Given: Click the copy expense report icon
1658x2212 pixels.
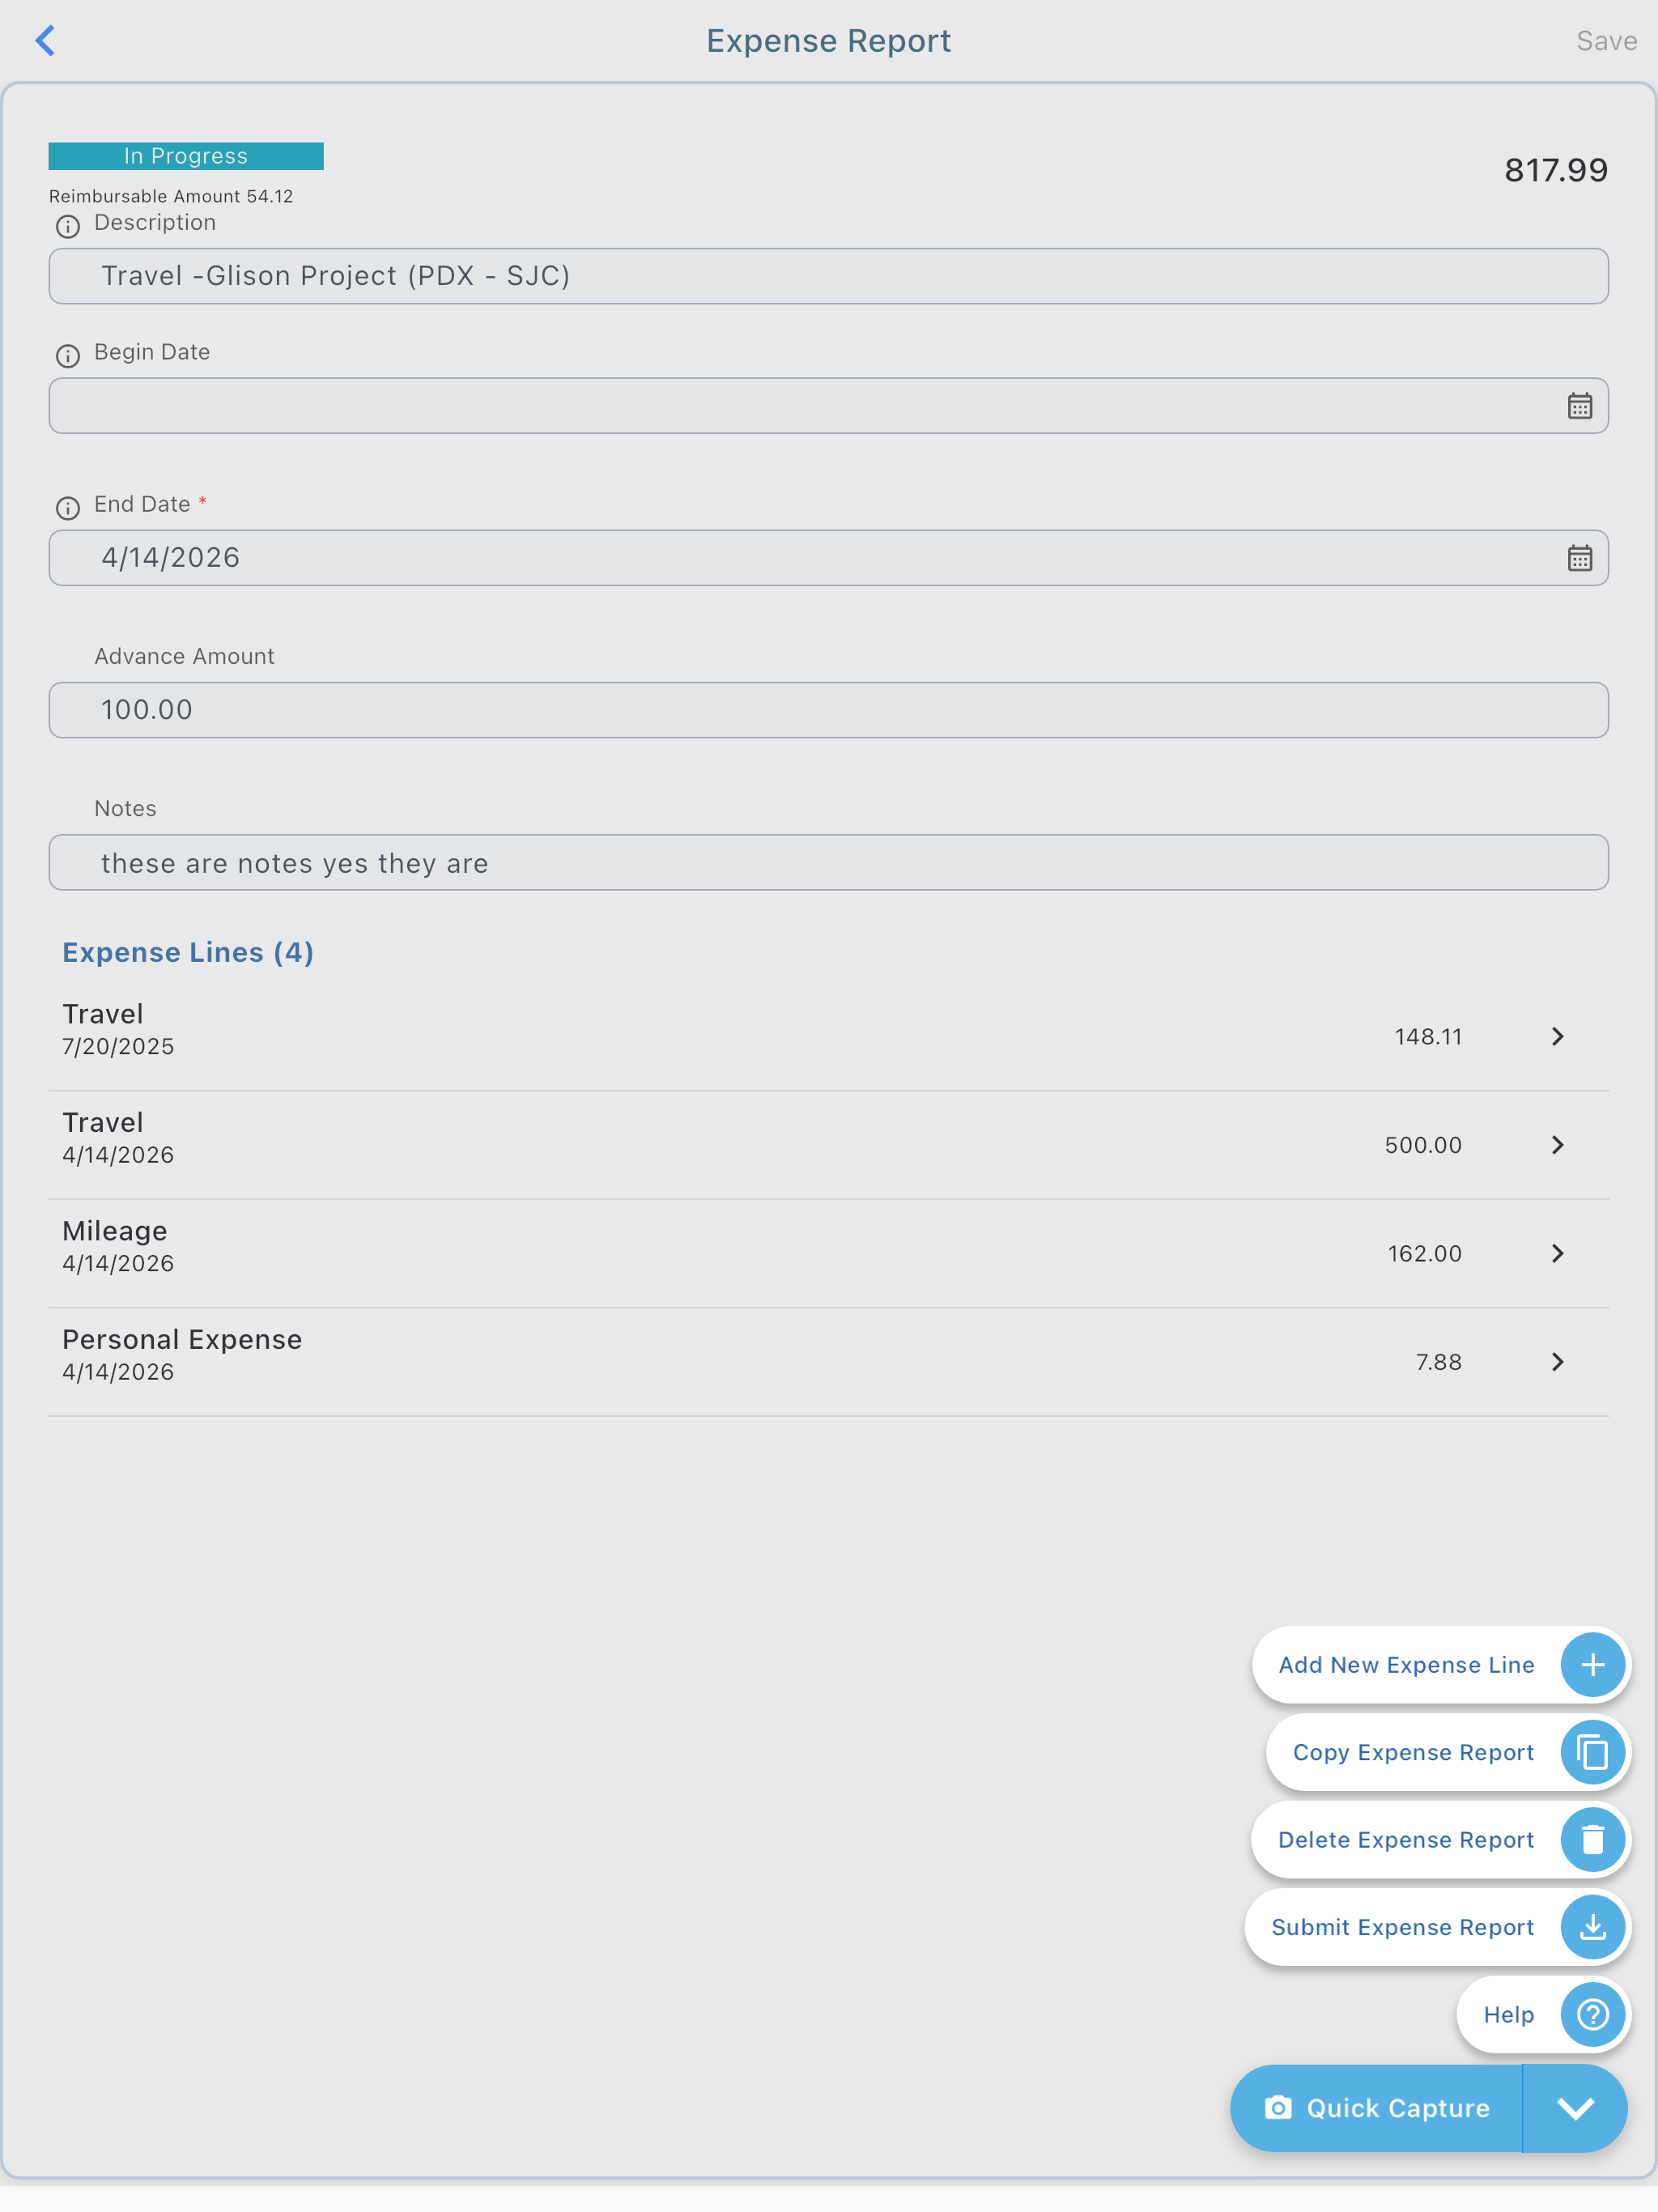Looking at the screenshot, I should (x=1592, y=1752).
